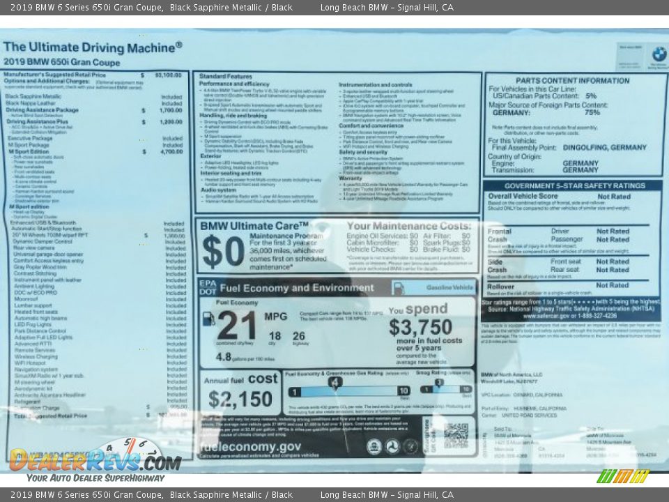The width and height of the screenshot is (669, 502).
Task: Open the fueleconomy.gov link
Action: point(250,447)
